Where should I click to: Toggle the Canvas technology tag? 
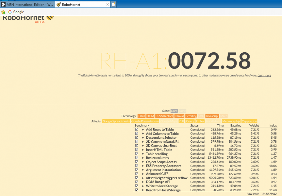pyautogui.click(x=179, y=116)
